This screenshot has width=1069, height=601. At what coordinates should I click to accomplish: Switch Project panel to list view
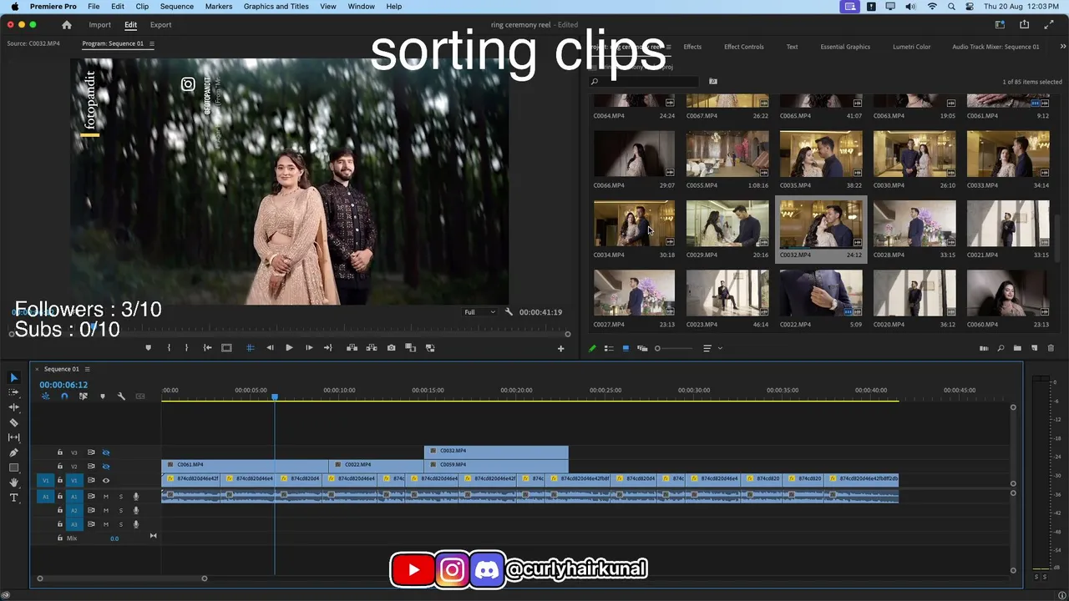click(x=609, y=348)
